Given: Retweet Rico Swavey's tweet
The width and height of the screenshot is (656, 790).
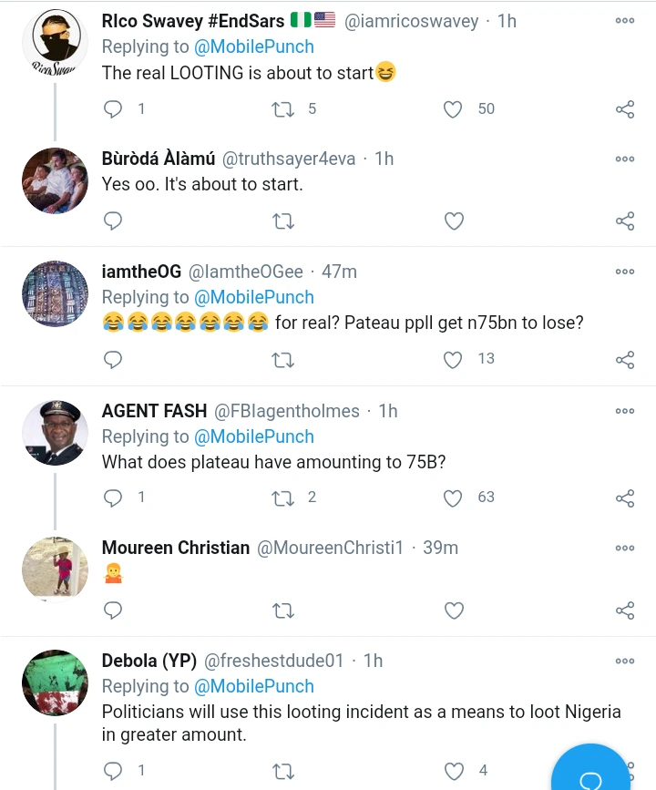Looking at the screenshot, I should point(283,109).
